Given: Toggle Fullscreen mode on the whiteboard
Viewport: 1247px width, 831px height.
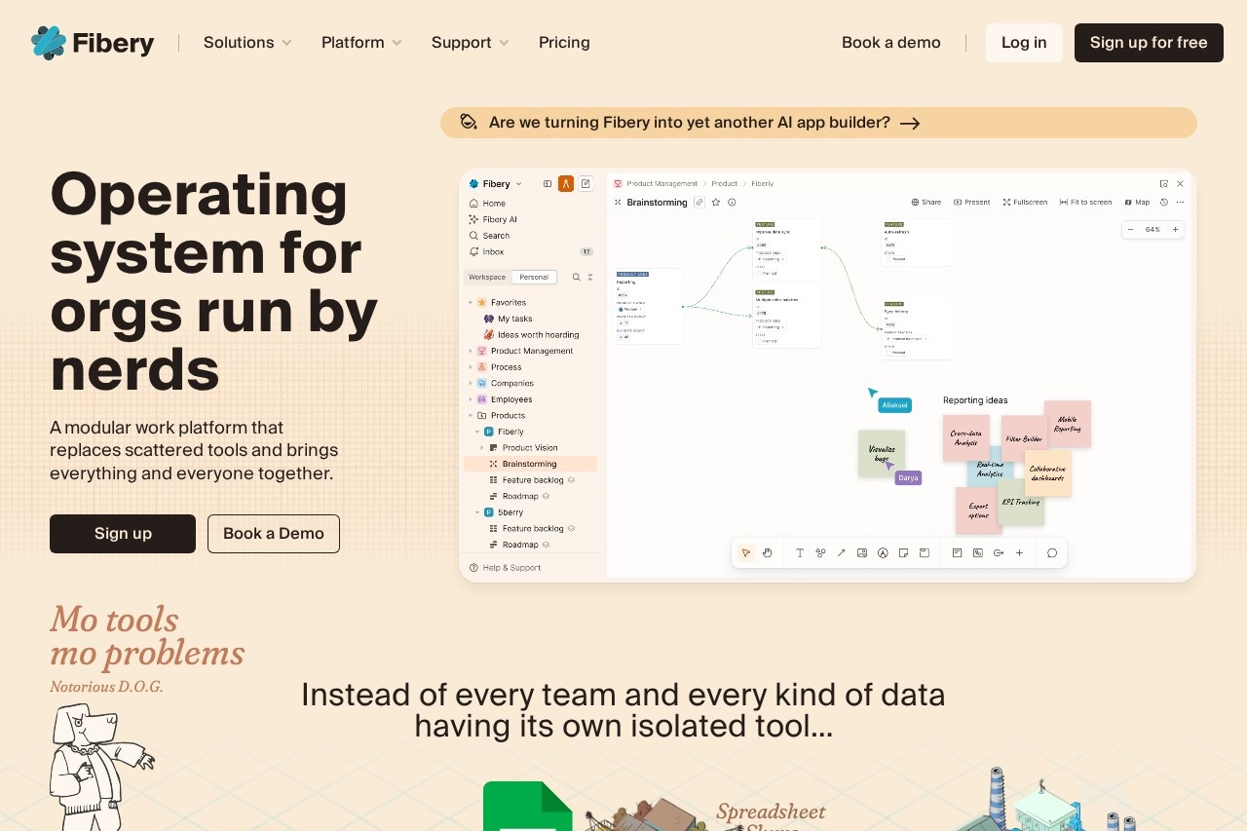Looking at the screenshot, I should click(x=1025, y=202).
